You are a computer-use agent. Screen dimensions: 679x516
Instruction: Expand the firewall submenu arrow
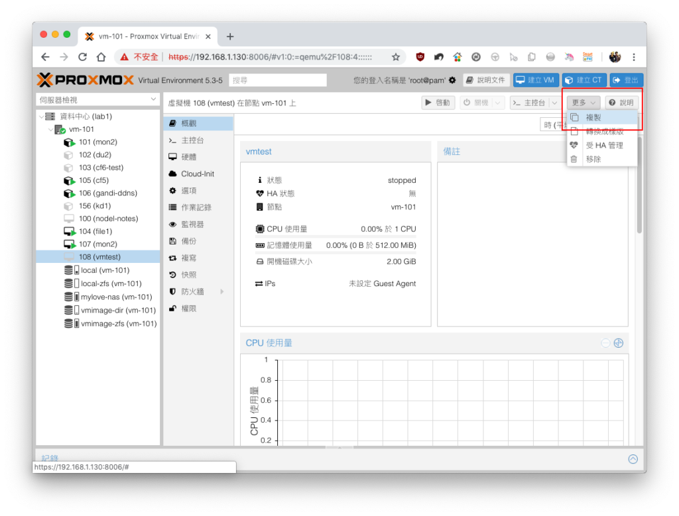[x=222, y=292]
